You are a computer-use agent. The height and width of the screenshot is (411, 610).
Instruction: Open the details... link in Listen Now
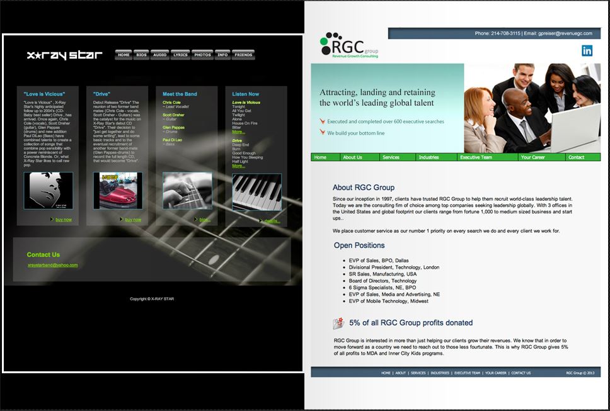coord(272,221)
